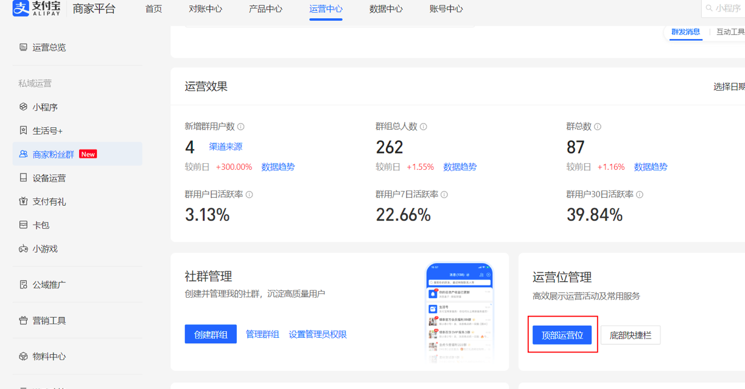This screenshot has height=389, width=745.
Task: Click info icon beside 新增群用户数
Action: (x=241, y=127)
